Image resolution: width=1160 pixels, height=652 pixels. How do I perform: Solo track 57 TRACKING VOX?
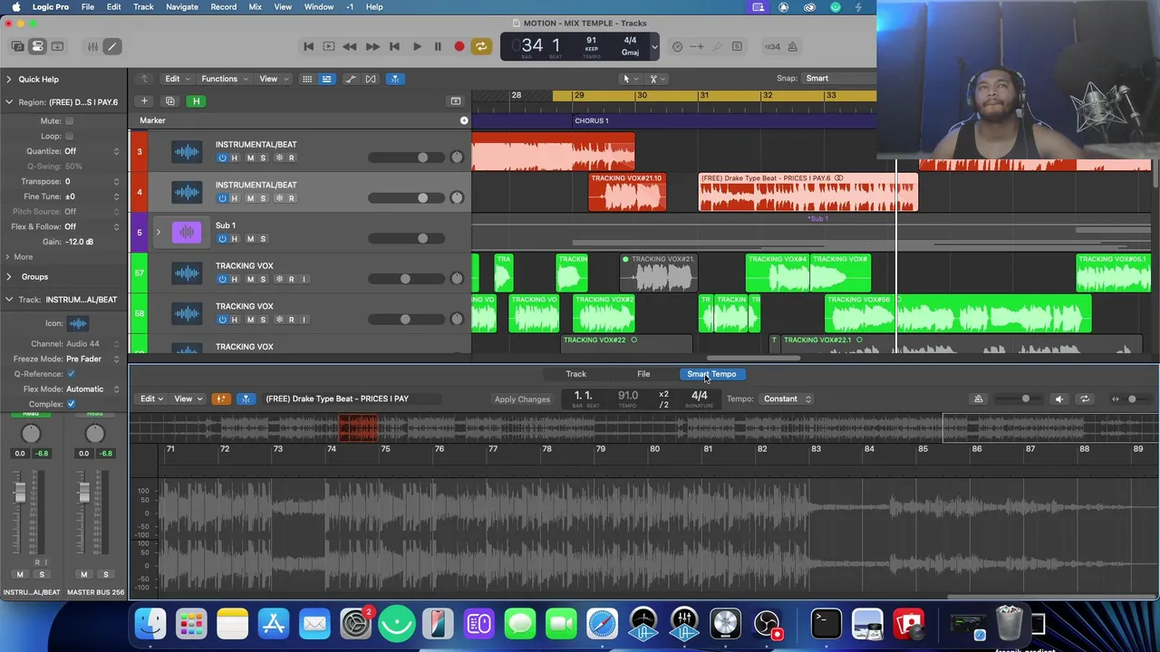click(263, 279)
